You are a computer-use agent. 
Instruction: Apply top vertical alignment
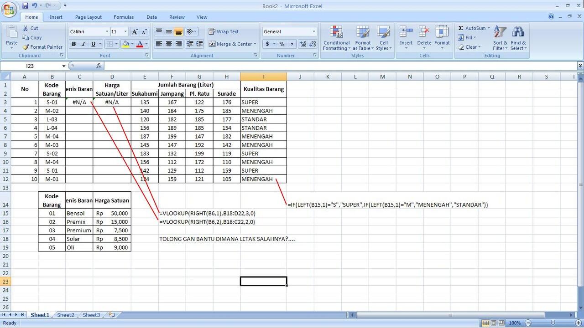[159, 32]
